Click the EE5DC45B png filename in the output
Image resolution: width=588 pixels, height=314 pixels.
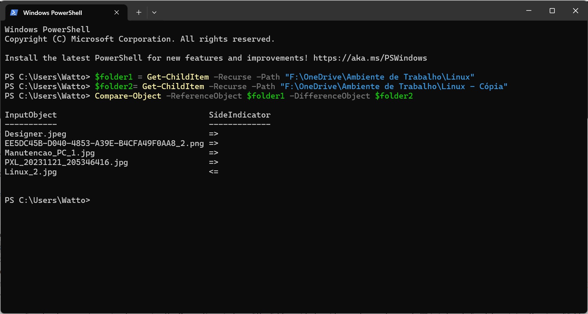point(104,143)
